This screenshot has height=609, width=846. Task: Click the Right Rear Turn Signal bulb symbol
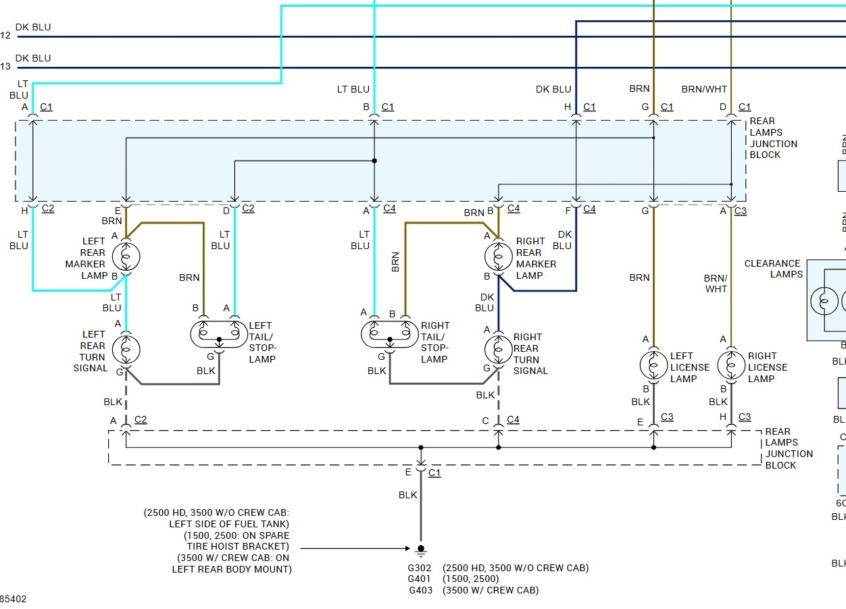pos(499,349)
